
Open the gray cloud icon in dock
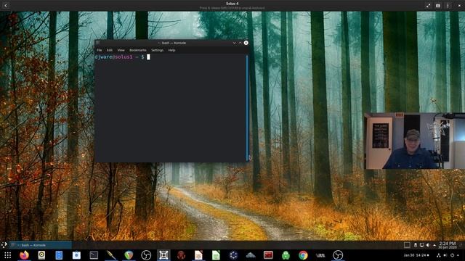[251, 255]
